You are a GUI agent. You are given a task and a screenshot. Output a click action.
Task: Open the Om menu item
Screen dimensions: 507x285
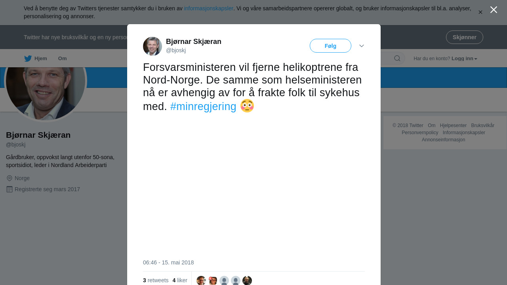point(62,59)
